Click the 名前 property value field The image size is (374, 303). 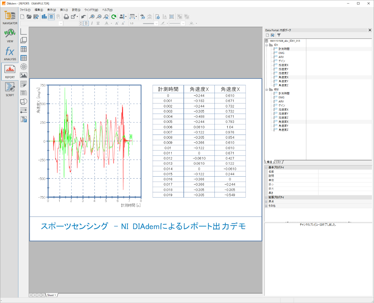click(345, 172)
